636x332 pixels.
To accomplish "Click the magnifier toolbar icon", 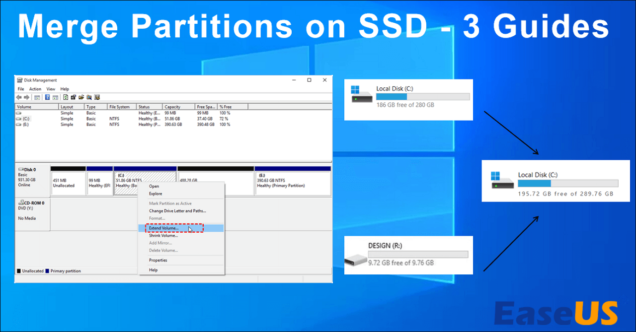I will pyautogui.click(x=89, y=97).
